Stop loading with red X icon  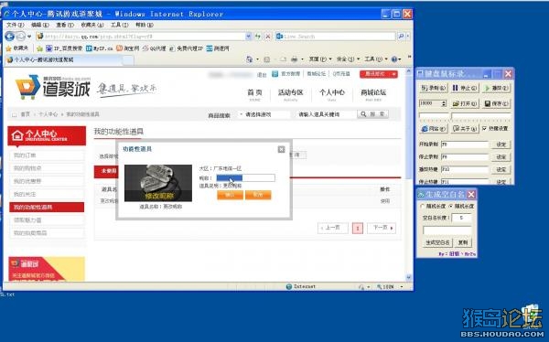[x=268, y=36]
